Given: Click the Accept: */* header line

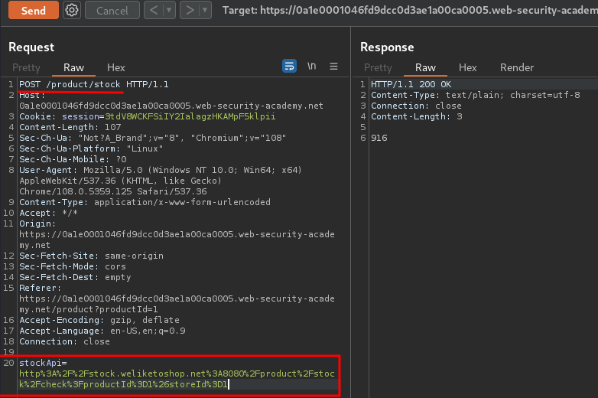Looking at the screenshot, I should [x=48, y=213].
